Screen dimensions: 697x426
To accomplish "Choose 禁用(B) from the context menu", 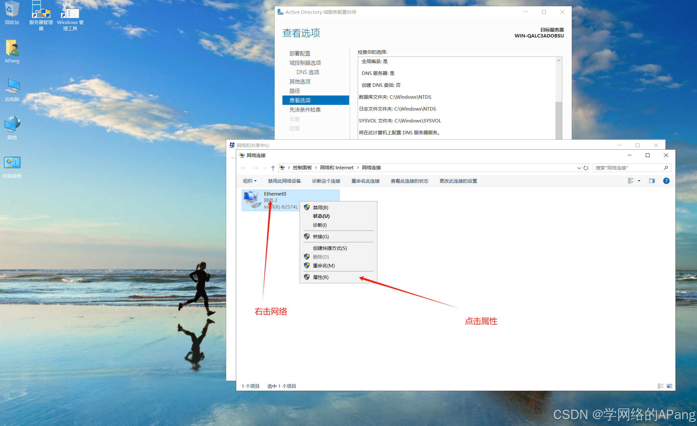I will pyautogui.click(x=321, y=207).
